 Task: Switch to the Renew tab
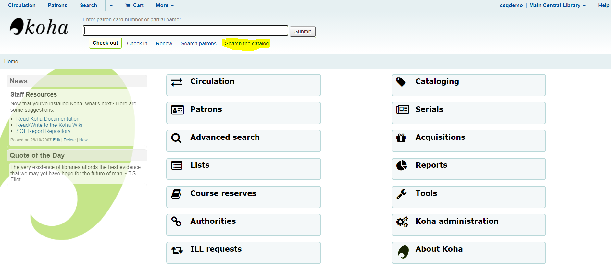pyautogui.click(x=164, y=43)
